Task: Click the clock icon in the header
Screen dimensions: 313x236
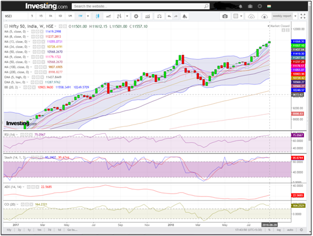Action: [x=260, y=6]
